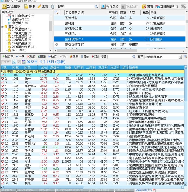Select 03常用選股 folder in the tree
The image size is (188, 192).
(x=22, y=37)
